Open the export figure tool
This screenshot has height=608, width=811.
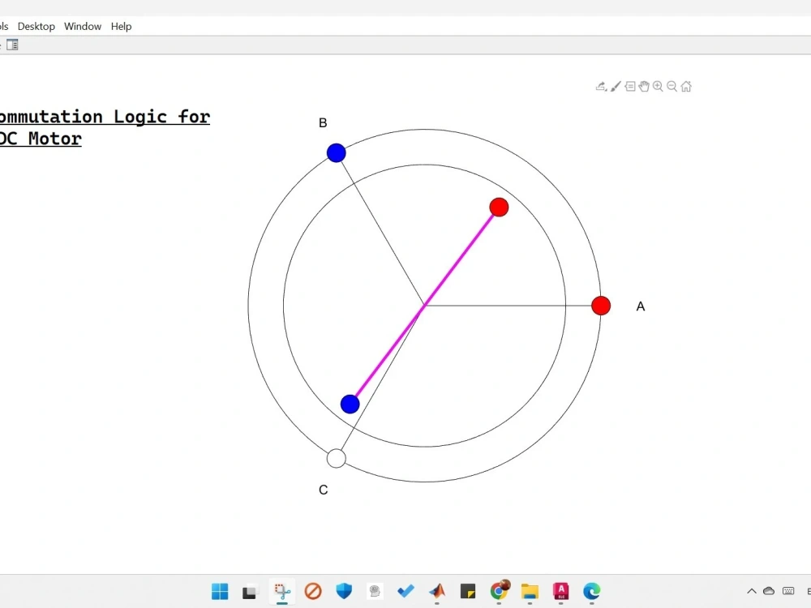[x=600, y=85]
